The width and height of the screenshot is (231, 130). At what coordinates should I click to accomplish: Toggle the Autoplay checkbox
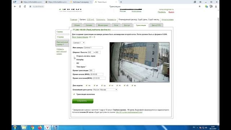74,60
